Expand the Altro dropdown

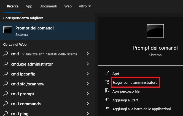pos(85,6)
